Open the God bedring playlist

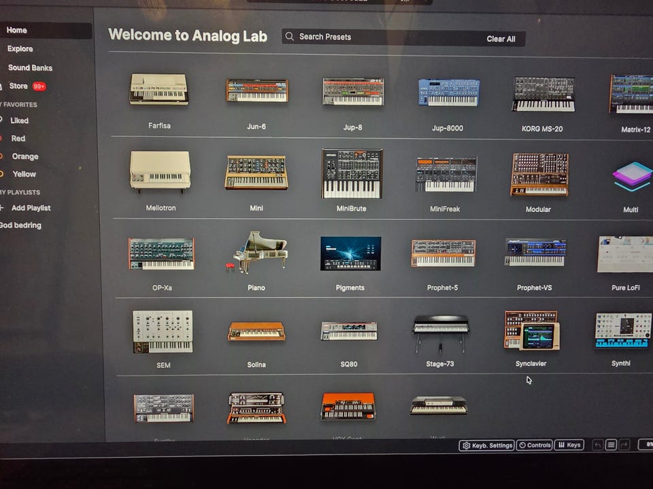pos(21,225)
